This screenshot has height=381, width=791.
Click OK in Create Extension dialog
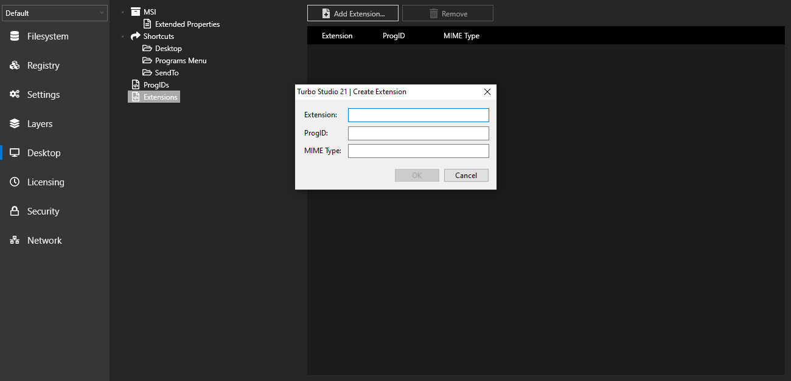point(417,175)
